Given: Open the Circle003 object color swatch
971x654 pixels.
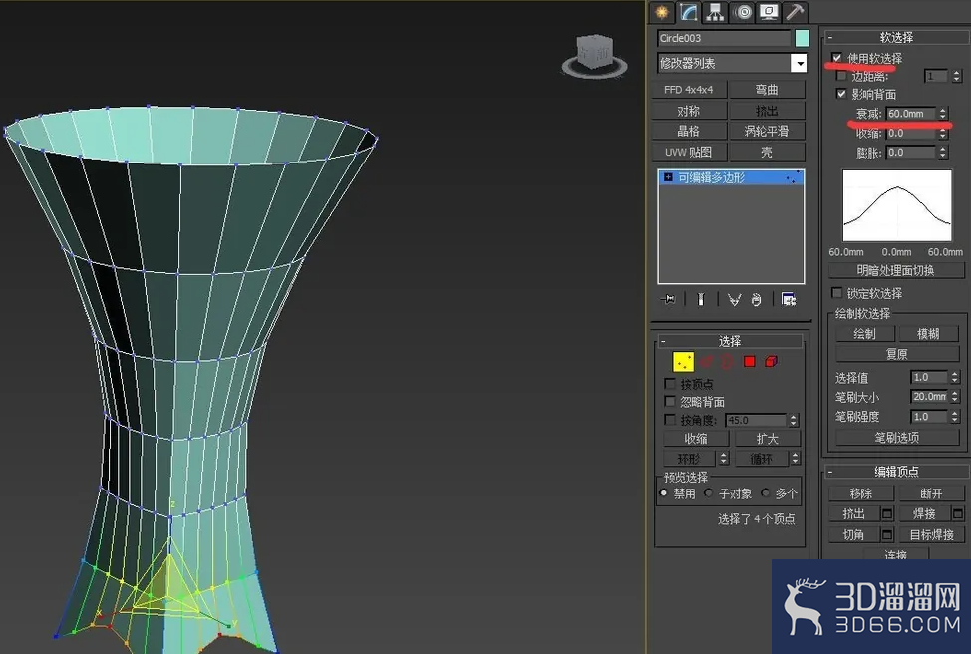Looking at the screenshot, I should click(802, 38).
